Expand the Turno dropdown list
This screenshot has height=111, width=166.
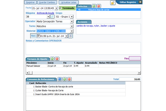72,26
